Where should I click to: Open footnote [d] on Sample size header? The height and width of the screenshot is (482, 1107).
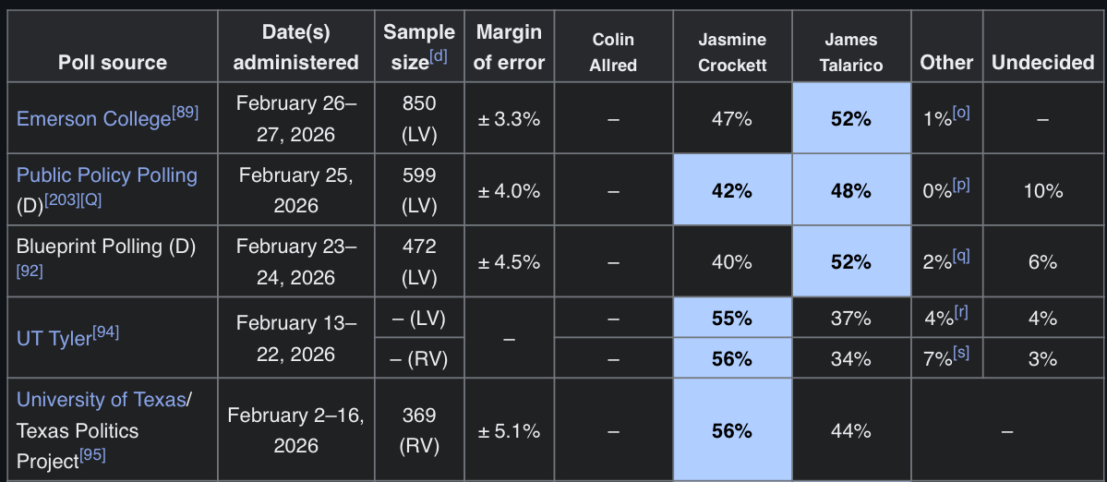438,56
